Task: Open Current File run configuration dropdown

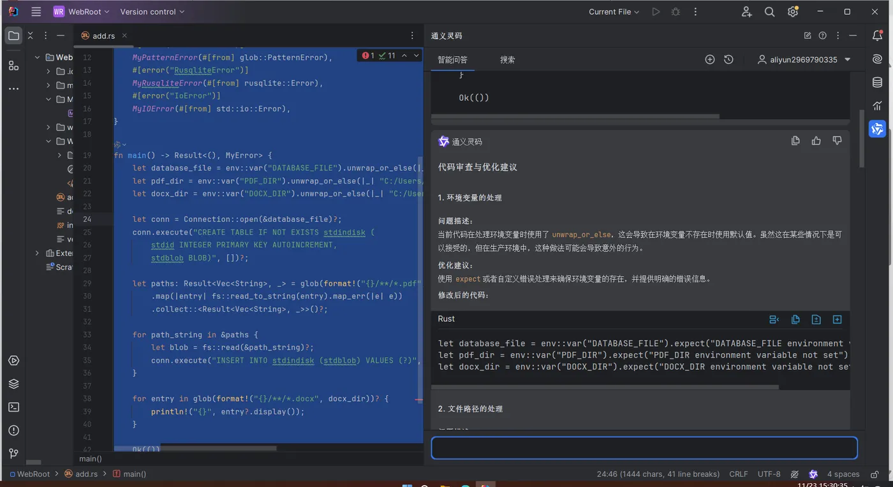Action: [x=614, y=11]
